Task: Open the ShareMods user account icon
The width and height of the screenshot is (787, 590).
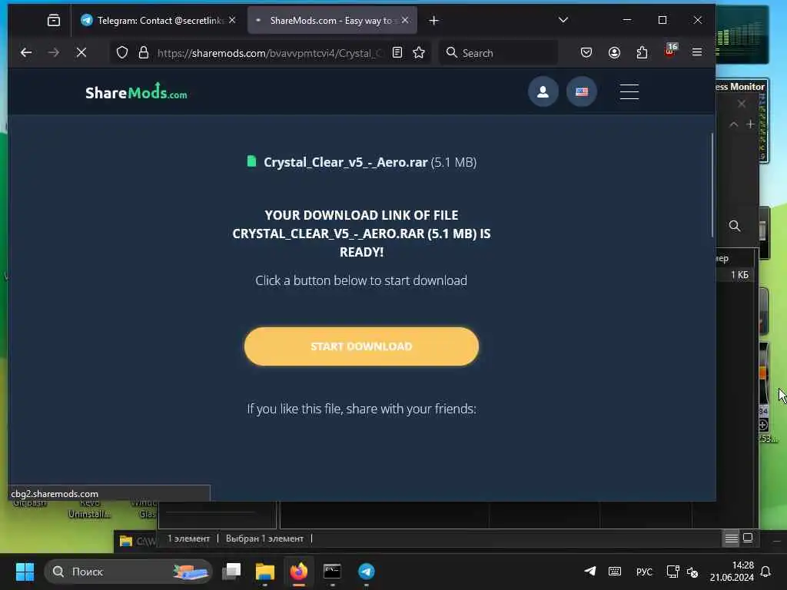Action: [x=543, y=92]
